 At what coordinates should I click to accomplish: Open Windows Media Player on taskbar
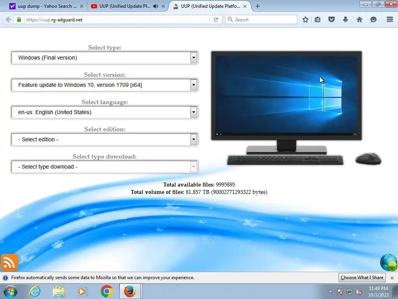[x=82, y=292]
